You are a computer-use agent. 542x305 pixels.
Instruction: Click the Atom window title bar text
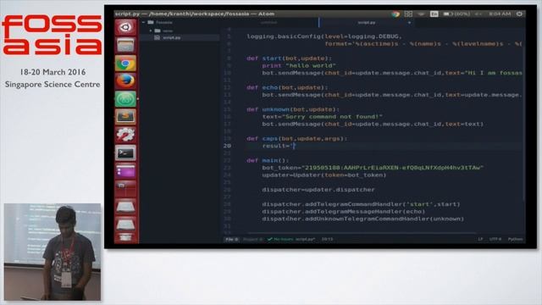click(195, 14)
